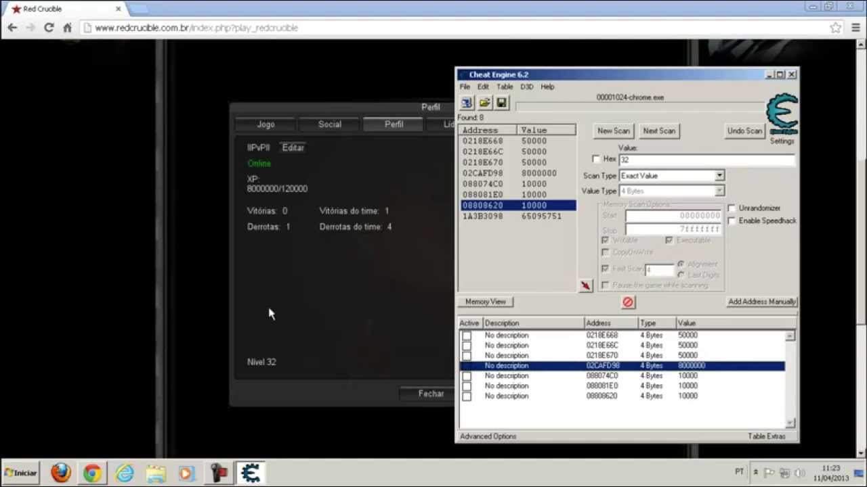This screenshot has height=487, width=867.
Task: Click the Description column header
Action: coord(533,323)
